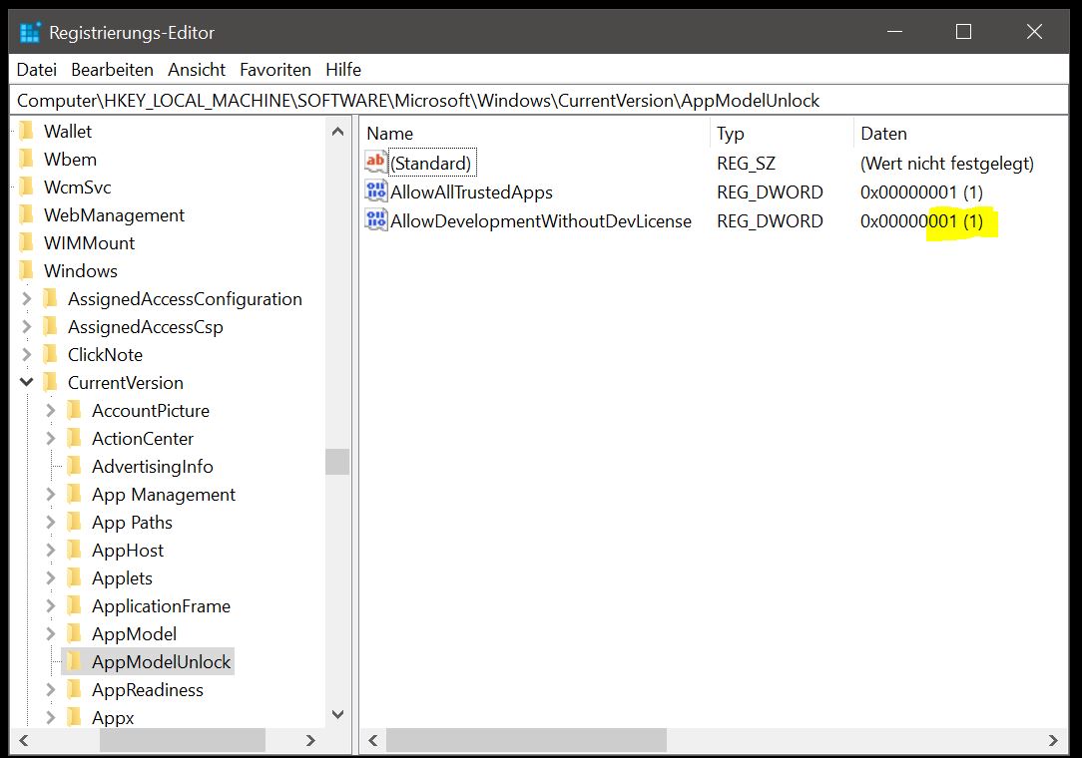1082x758 pixels.
Task: Click the AdvertisingInfo folder icon
Action: [75, 466]
